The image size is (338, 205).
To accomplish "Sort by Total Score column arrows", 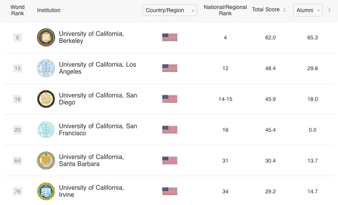I will tap(285, 10).
